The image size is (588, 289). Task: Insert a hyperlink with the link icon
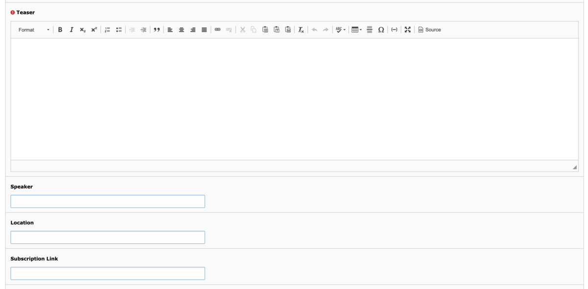pos(218,30)
